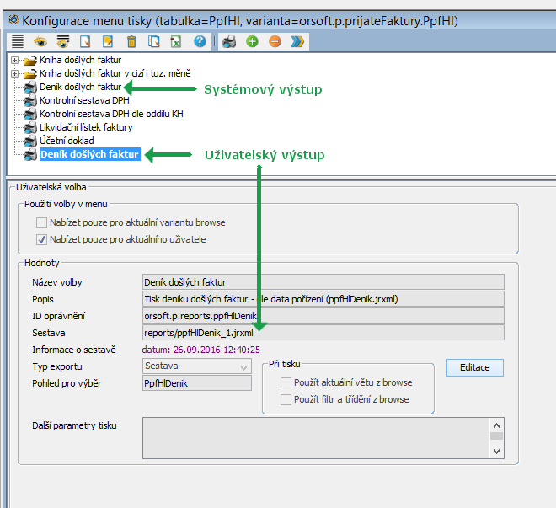Click the Excel export icon in toolbar
The image size is (556, 508).
[176, 40]
